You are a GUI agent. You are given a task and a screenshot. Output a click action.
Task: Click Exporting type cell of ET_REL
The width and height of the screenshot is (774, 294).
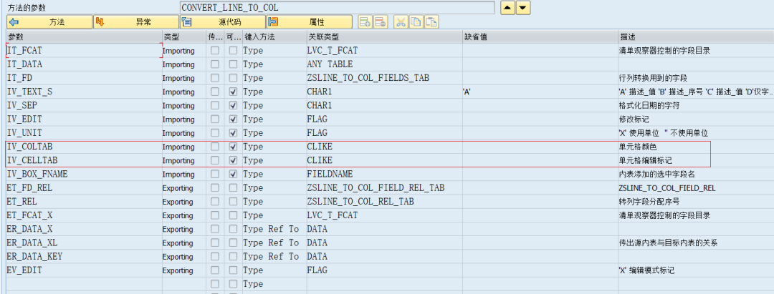[x=184, y=202]
